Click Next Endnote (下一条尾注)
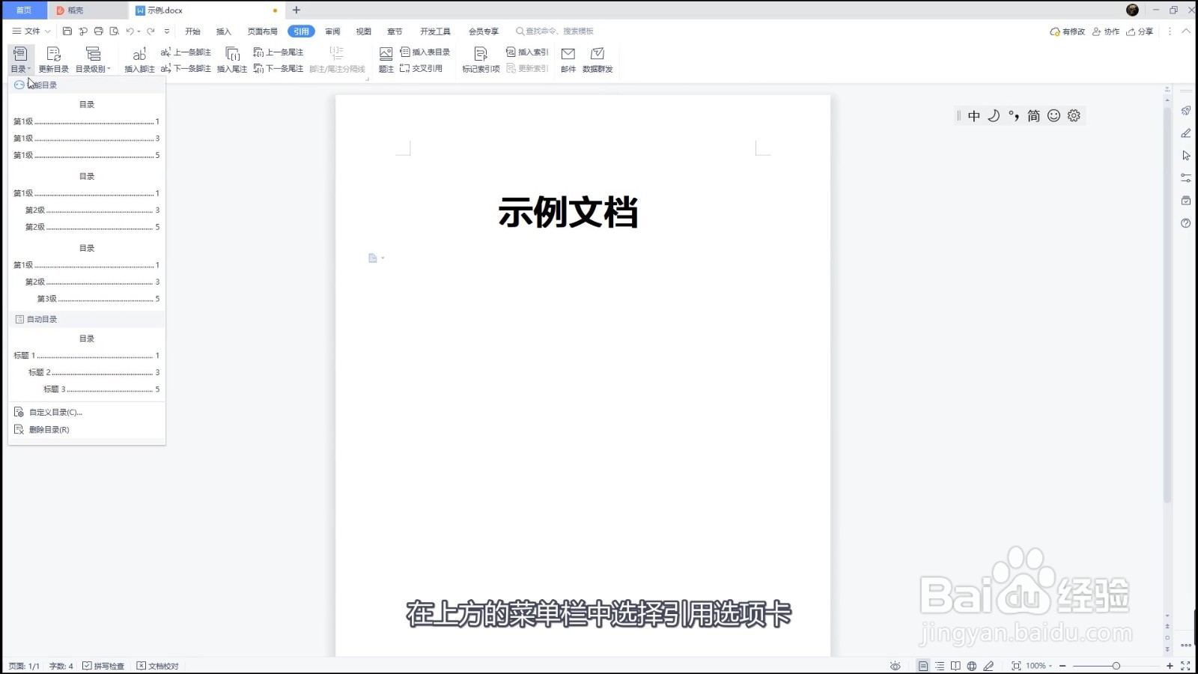 point(279,68)
